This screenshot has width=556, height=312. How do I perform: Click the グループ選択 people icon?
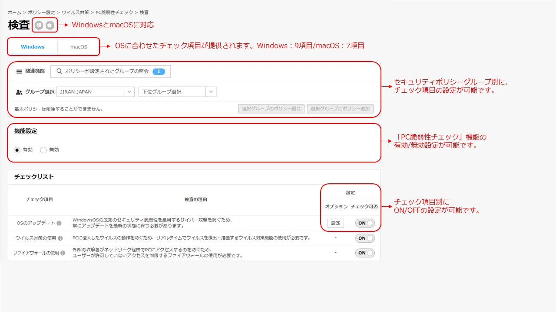point(19,92)
